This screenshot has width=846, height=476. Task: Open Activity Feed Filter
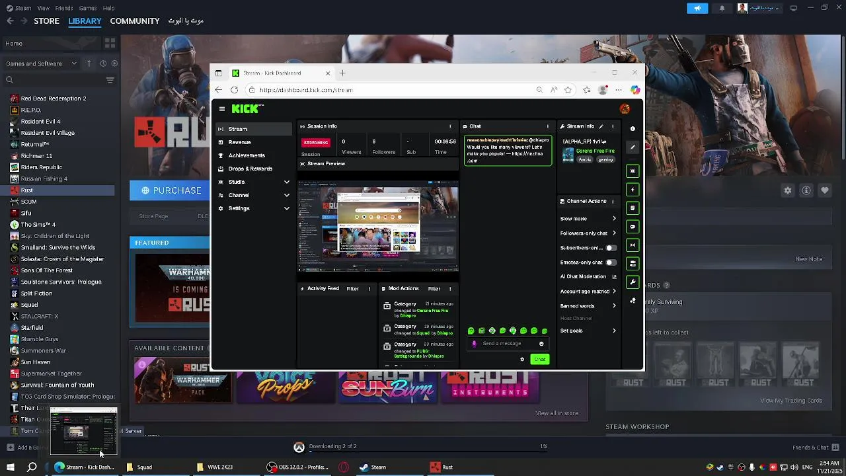point(352,289)
